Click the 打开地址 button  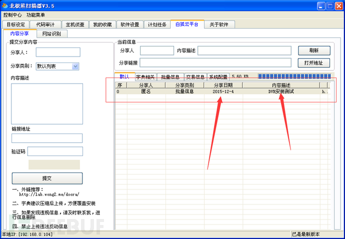(314, 63)
